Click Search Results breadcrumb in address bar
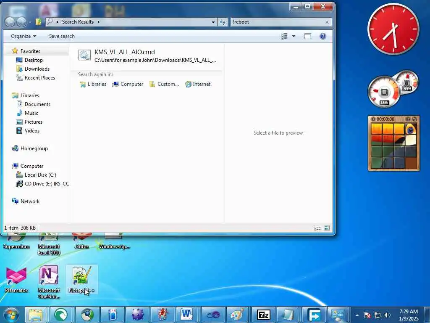The height and width of the screenshot is (323, 430). pos(78,22)
